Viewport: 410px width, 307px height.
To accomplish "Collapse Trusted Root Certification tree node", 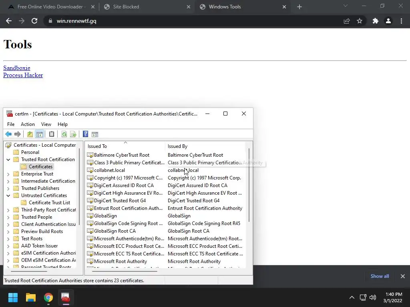I will point(8,159).
